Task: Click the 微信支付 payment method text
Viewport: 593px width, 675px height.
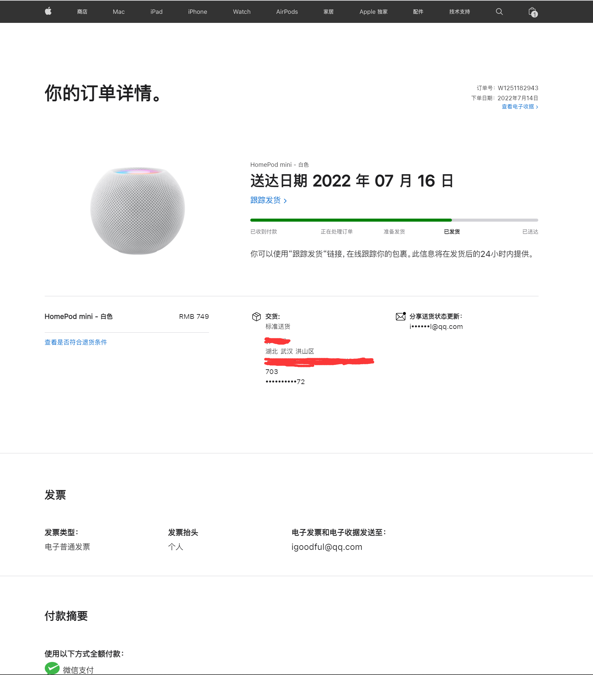Action: pyautogui.click(x=78, y=670)
